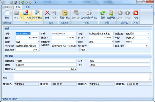The image size is (155, 102).
Task: Click quick-access save-and-close icon in title bar
Action: click(x=16, y=2)
